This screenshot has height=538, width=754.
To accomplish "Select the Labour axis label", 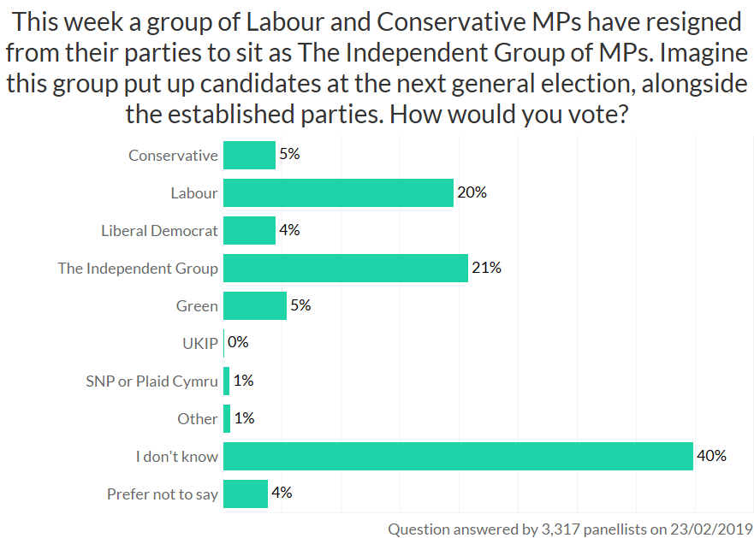I will [x=194, y=193].
